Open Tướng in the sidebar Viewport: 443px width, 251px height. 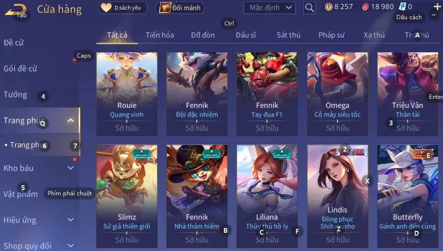pyautogui.click(x=15, y=94)
